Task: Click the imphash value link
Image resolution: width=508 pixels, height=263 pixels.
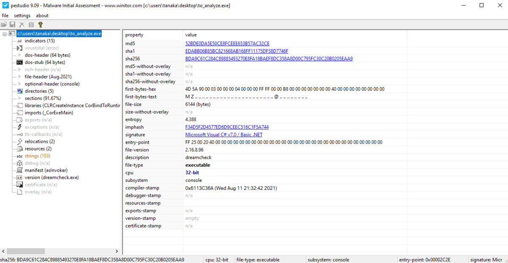Action: [226, 127]
